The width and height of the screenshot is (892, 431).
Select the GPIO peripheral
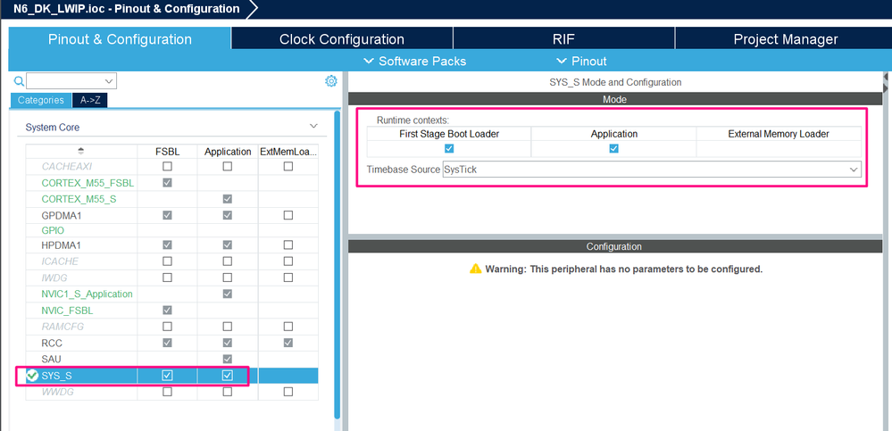click(x=53, y=230)
